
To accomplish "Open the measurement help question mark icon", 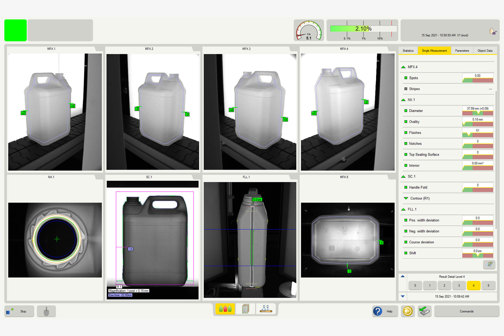I will tap(489, 264).
